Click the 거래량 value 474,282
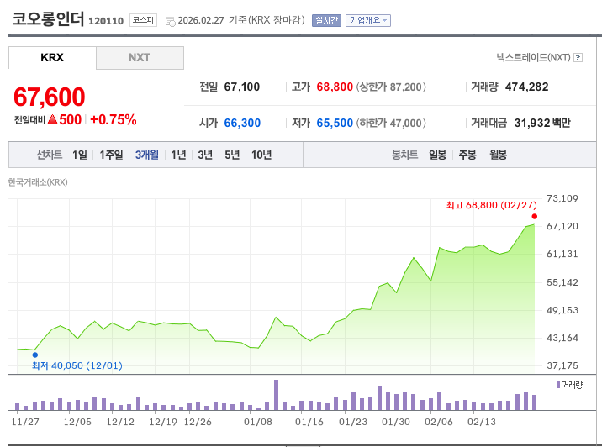This screenshot has height=447, width=602. 526,87
